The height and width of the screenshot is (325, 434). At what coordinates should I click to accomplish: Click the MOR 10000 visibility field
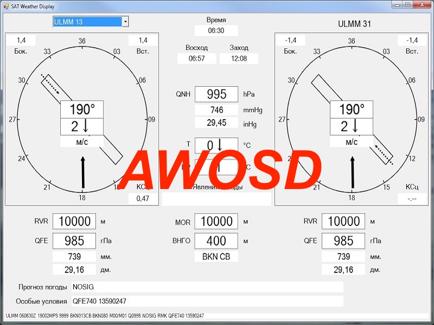click(x=216, y=222)
